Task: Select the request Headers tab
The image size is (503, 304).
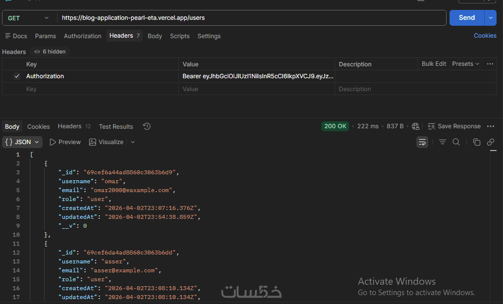Action: pos(124,36)
